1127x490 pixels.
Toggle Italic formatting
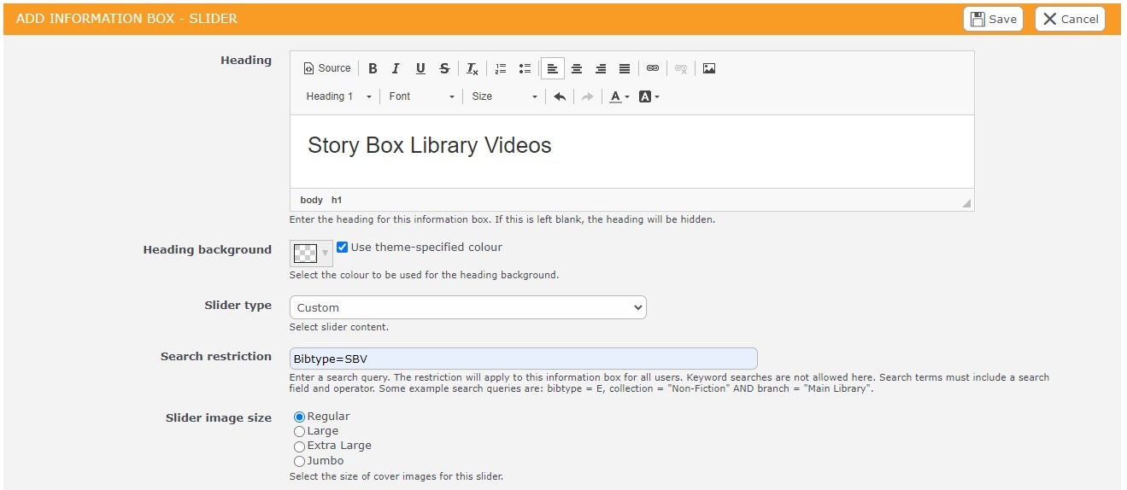point(396,68)
